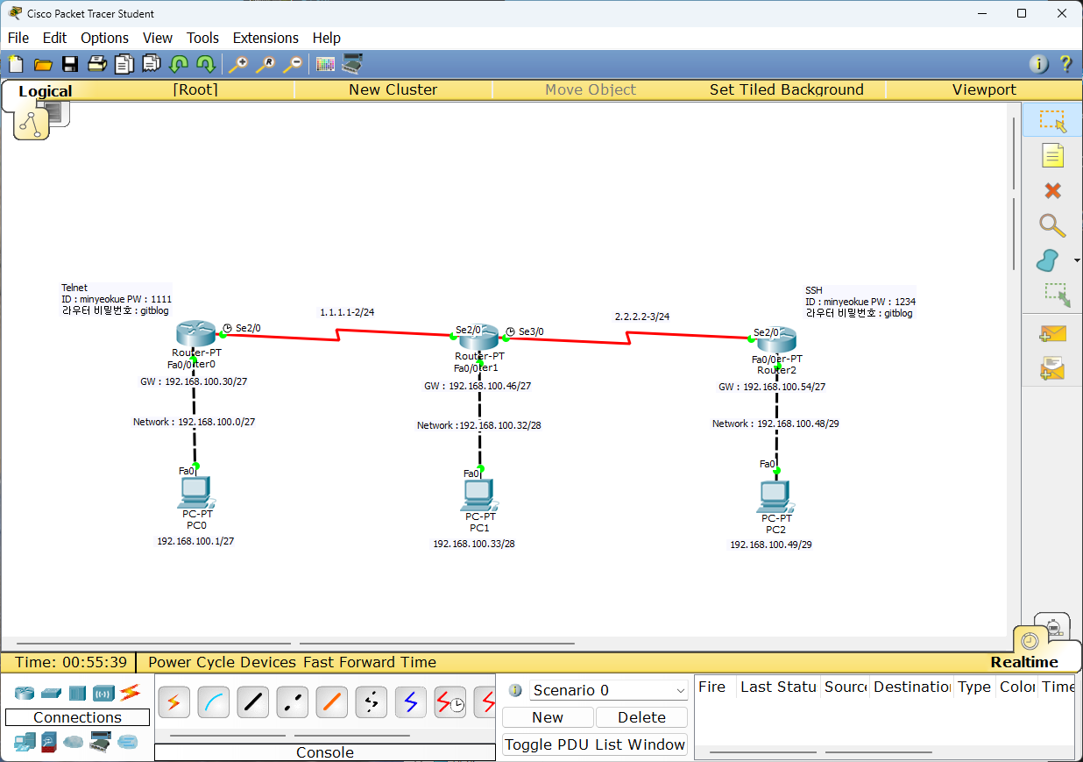The height and width of the screenshot is (762, 1083).
Task: Open the View menu
Action: pyautogui.click(x=158, y=38)
